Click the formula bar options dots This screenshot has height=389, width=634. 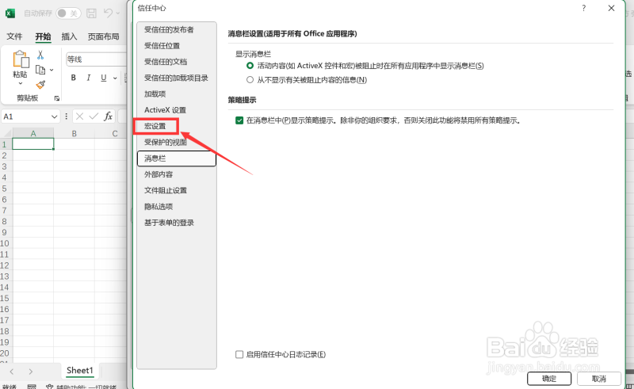coord(67,116)
